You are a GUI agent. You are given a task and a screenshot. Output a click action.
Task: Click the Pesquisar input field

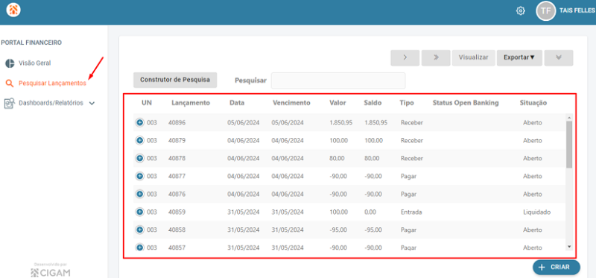(338, 80)
